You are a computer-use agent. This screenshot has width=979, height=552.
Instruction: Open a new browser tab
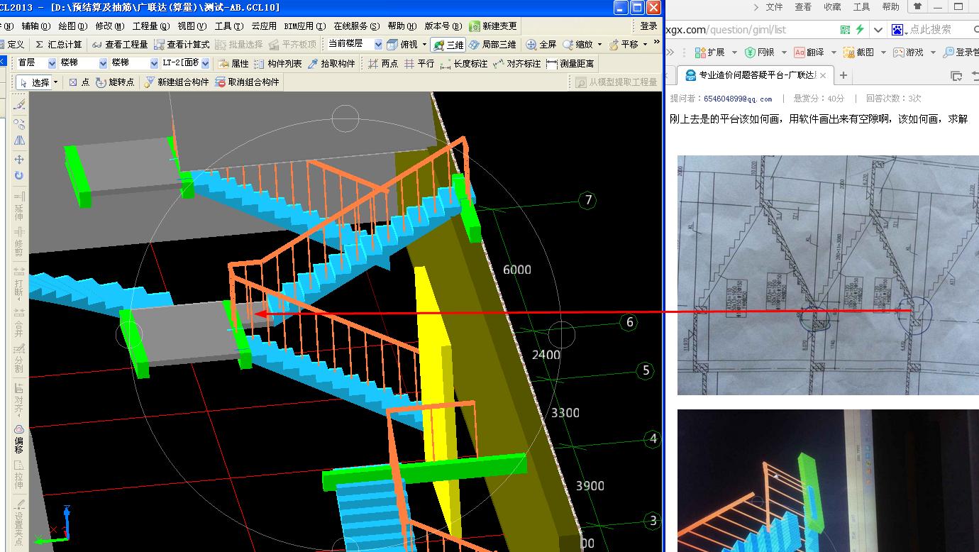point(844,74)
